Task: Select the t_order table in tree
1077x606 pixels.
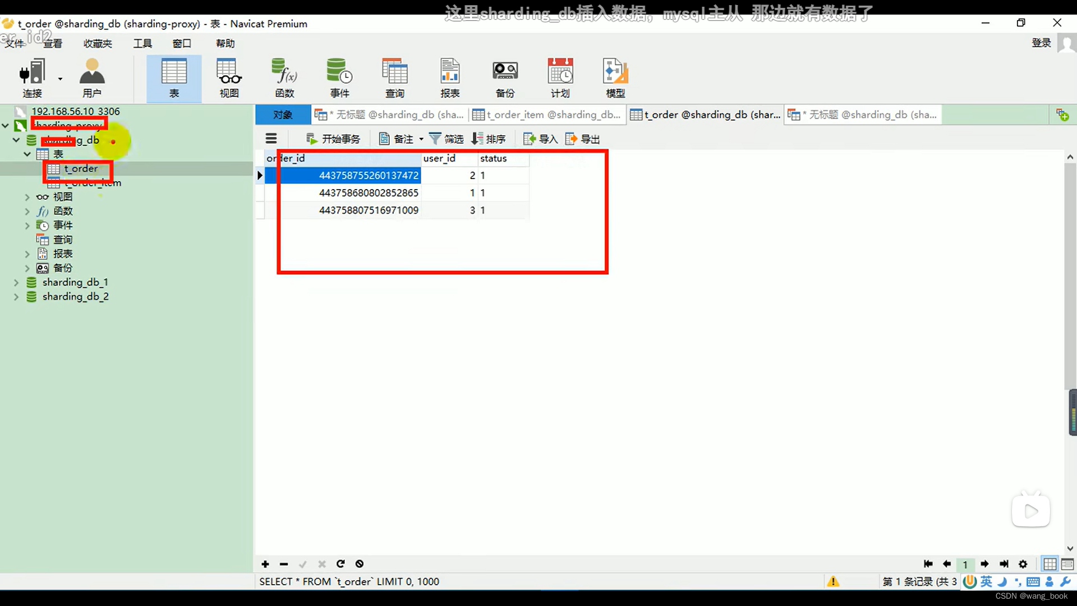Action: tap(81, 168)
